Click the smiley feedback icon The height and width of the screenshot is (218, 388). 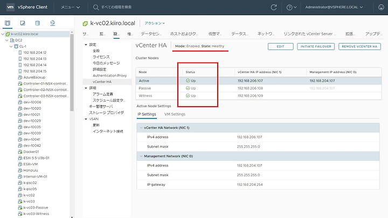pos(381,7)
